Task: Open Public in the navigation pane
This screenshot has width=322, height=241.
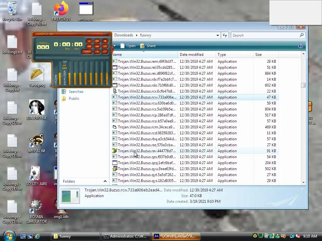Action: point(70,99)
